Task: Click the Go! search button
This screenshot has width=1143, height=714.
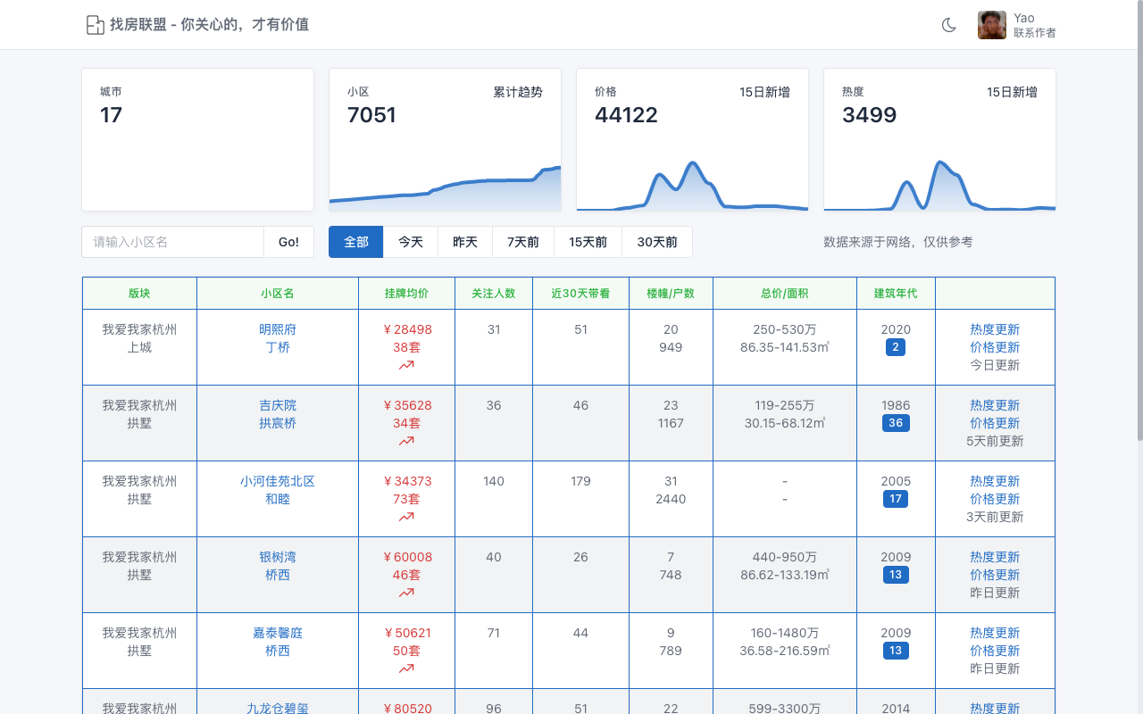Action: click(288, 242)
